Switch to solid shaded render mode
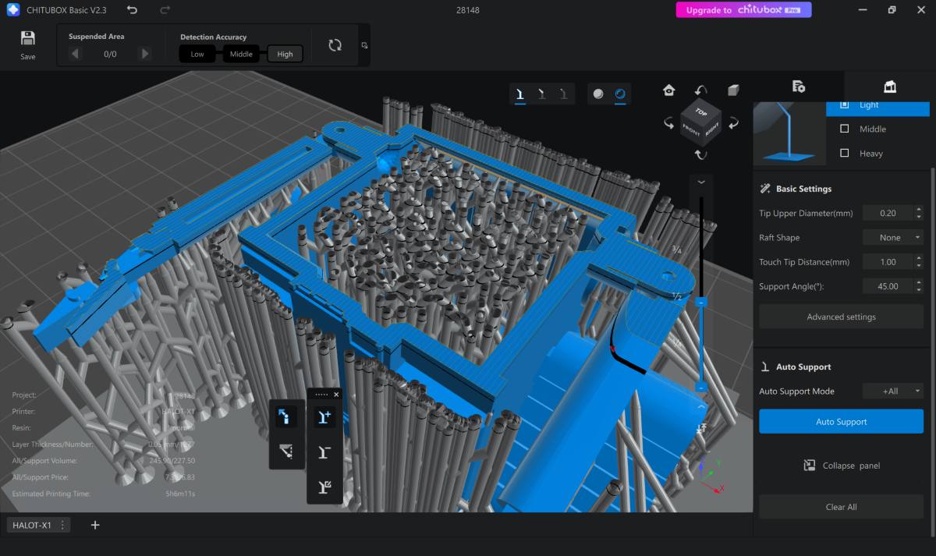Viewport: 936px width, 556px height. [x=598, y=94]
